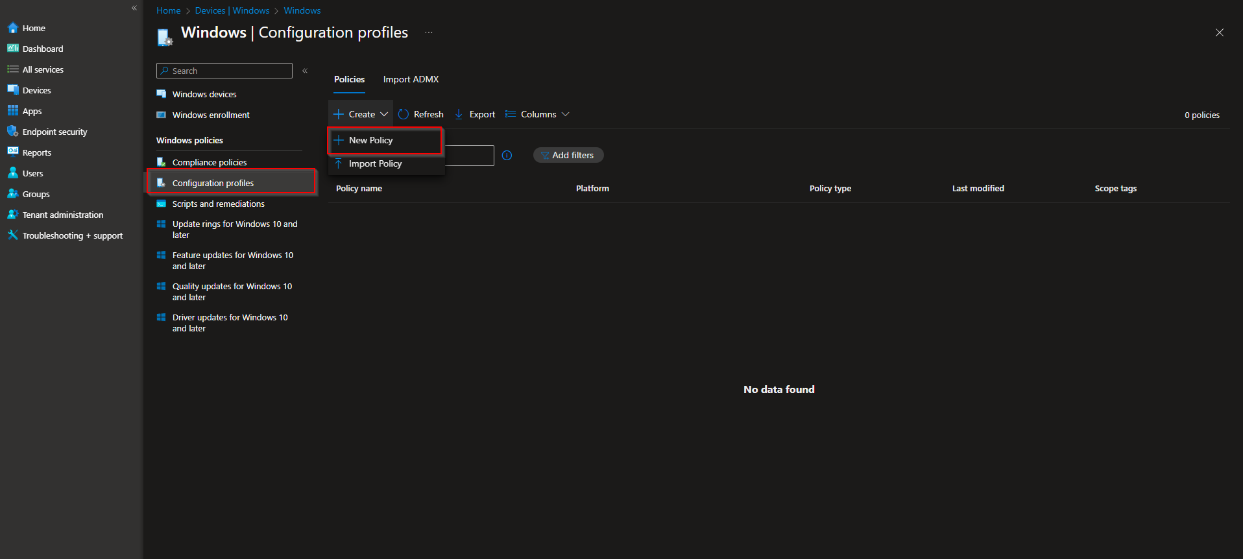The height and width of the screenshot is (559, 1243).
Task: Click the Feature updates Windows logo icon
Action: coord(162,255)
